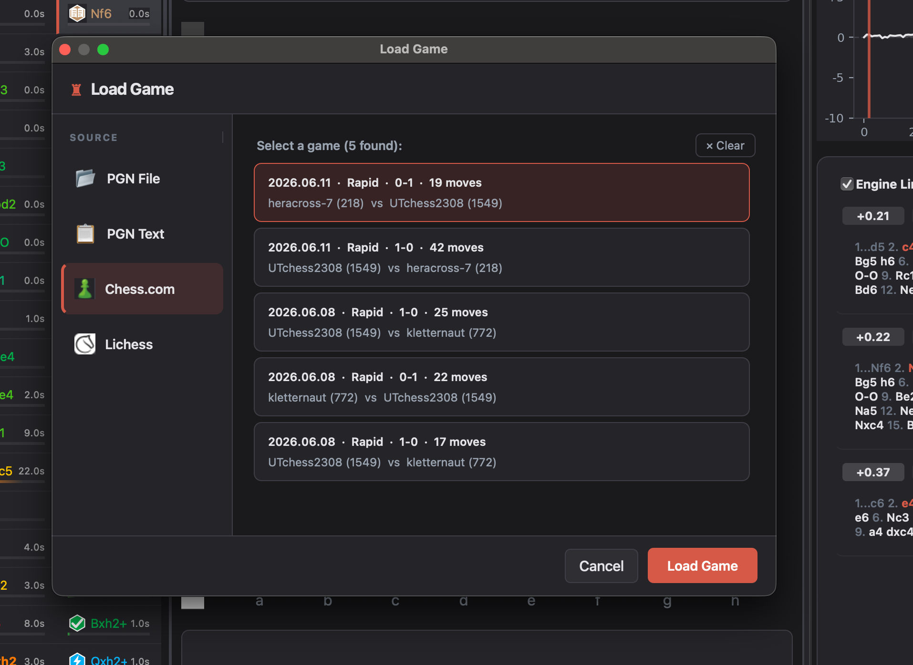
Task: Click the PGN Text clipboard icon
Action: (x=85, y=234)
